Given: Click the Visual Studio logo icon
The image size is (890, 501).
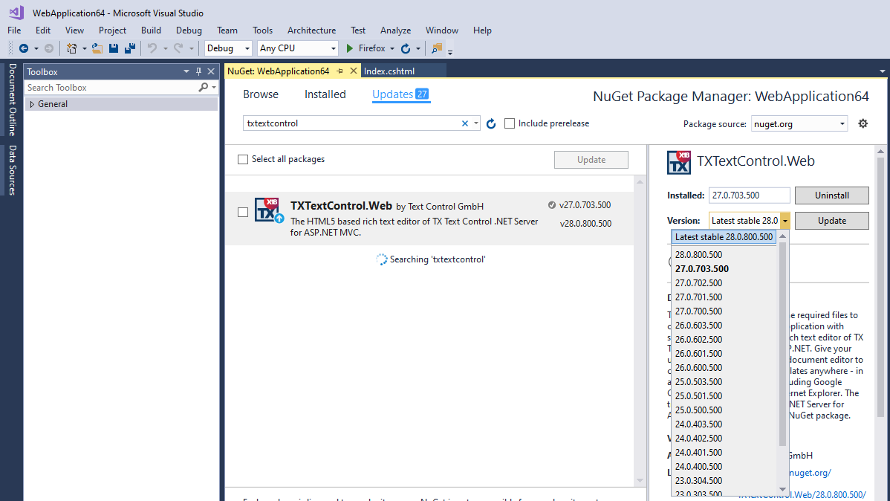Looking at the screenshot, I should click(16, 13).
